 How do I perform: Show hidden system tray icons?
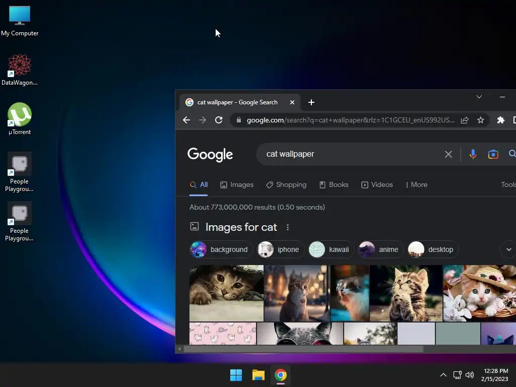coord(443,375)
